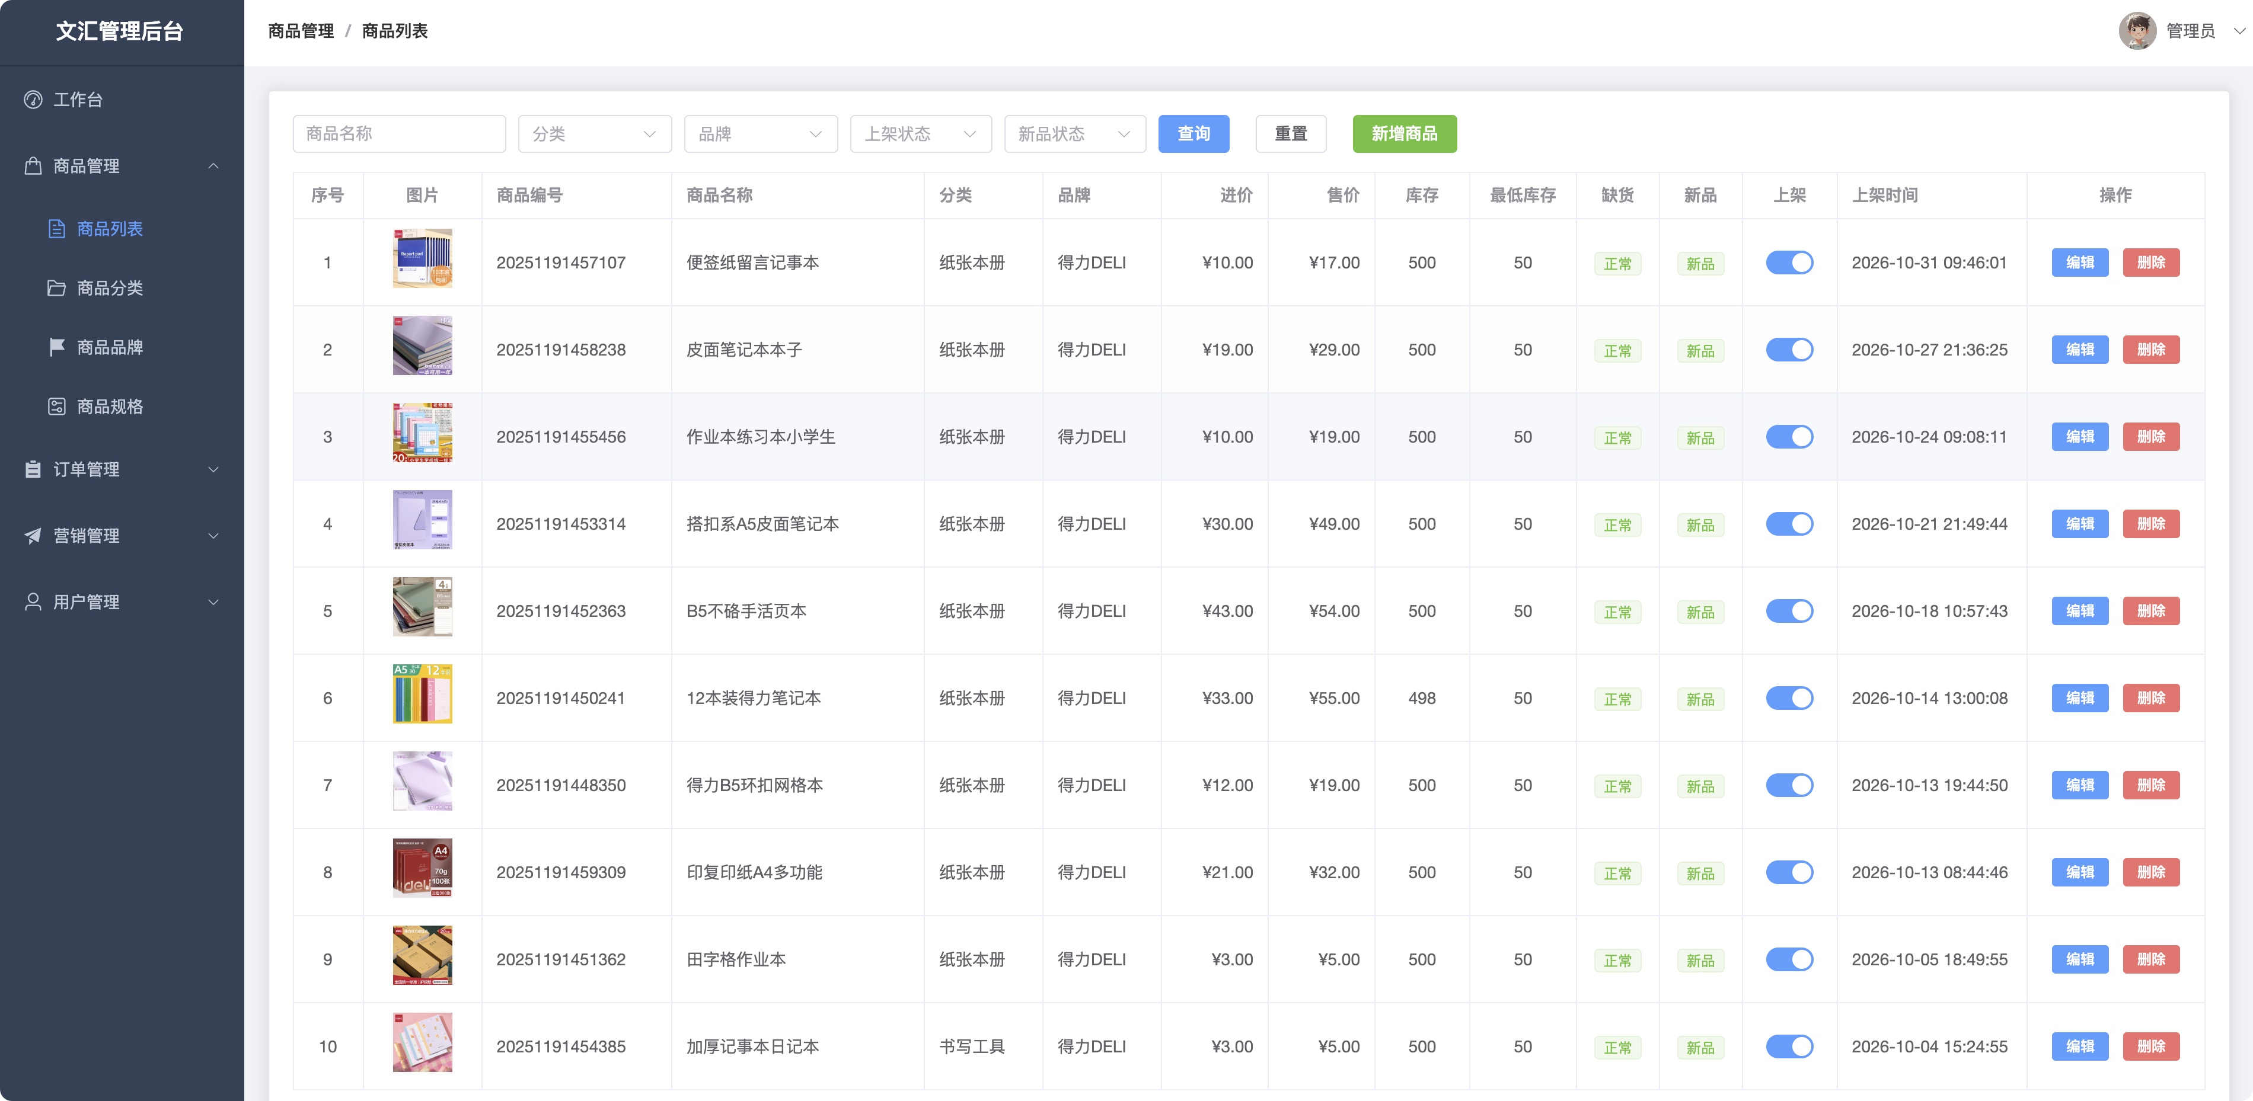Expand the 营销管理 menu chevron
The height and width of the screenshot is (1101, 2253).
click(x=213, y=536)
